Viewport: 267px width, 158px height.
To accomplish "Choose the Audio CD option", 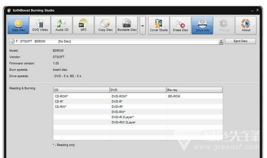I will (62, 25).
